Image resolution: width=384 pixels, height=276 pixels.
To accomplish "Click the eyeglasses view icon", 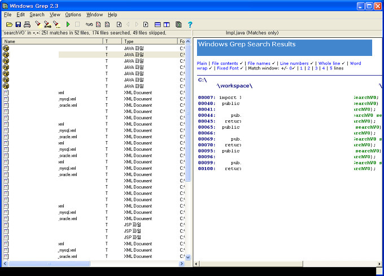I will pyautogui.click(x=89, y=24).
